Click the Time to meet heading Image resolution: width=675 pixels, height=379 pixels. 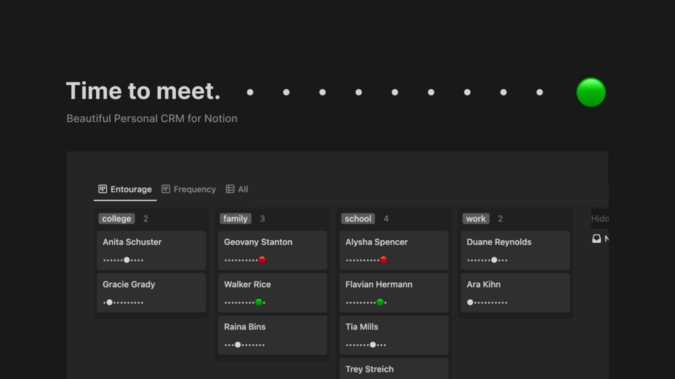click(143, 91)
